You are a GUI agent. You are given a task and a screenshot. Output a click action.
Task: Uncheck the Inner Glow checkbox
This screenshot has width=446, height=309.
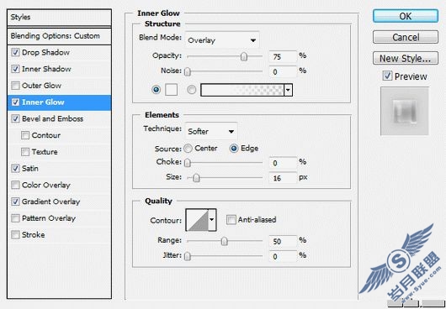15,102
